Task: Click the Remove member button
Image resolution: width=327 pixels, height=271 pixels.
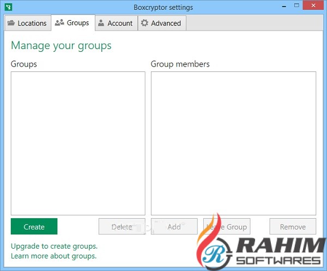Action: point(293,226)
